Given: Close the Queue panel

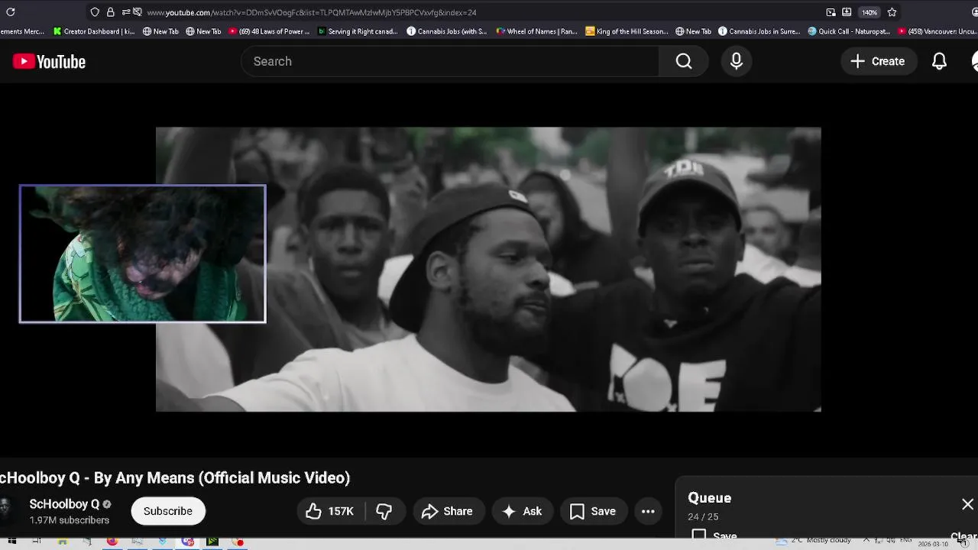Looking at the screenshot, I should pyautogui.click(x=967, y=504).
